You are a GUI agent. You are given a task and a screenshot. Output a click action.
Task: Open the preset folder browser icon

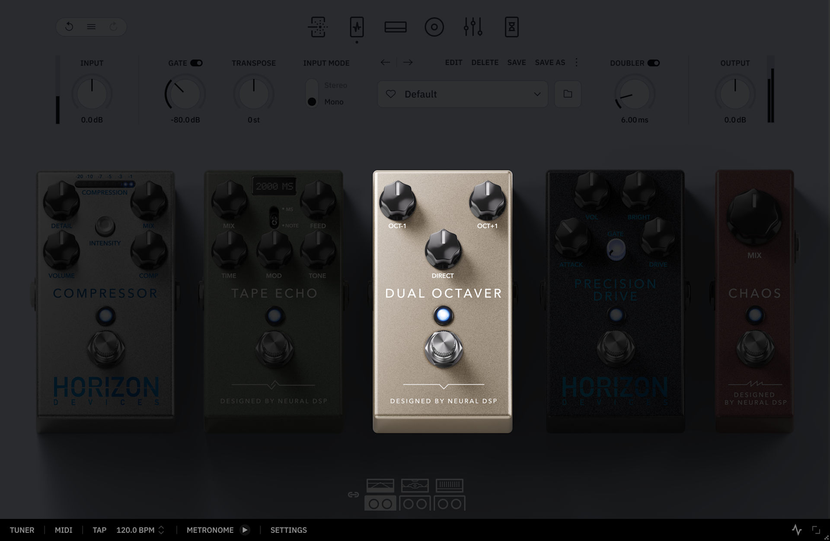click(x=568, y=94)
